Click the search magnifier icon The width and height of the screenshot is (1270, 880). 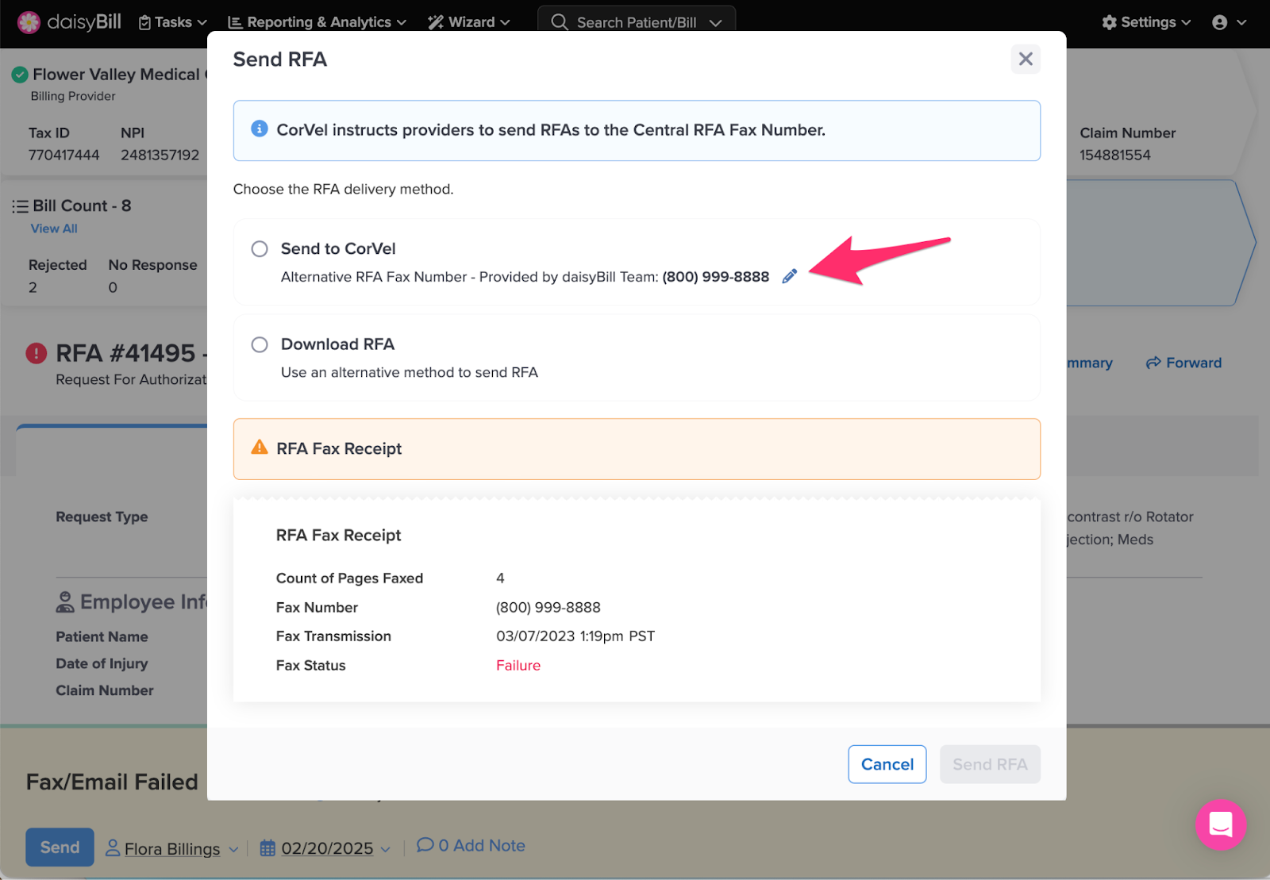(560, 22)
